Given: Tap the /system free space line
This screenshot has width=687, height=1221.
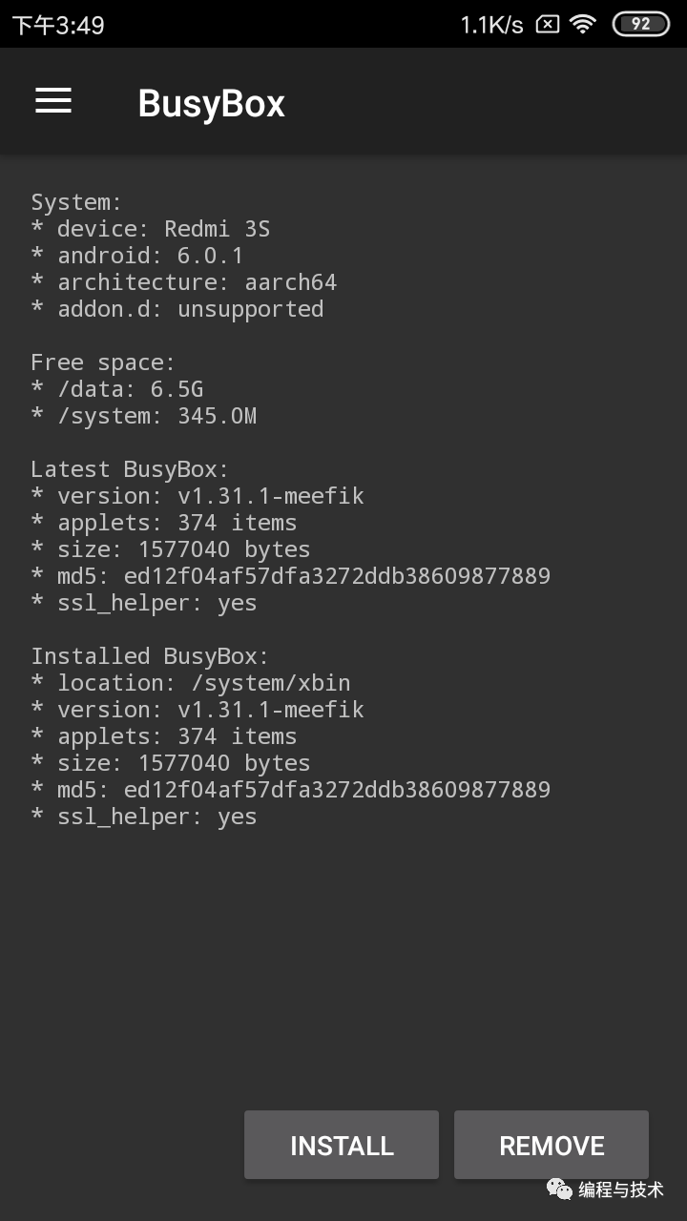Looking at the screenshot, I should [x=144, y=416].
